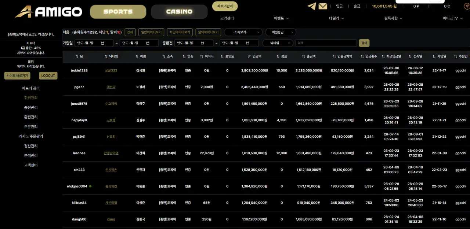
Task: Click the AMIGO logo
Action: pos(48,12)
